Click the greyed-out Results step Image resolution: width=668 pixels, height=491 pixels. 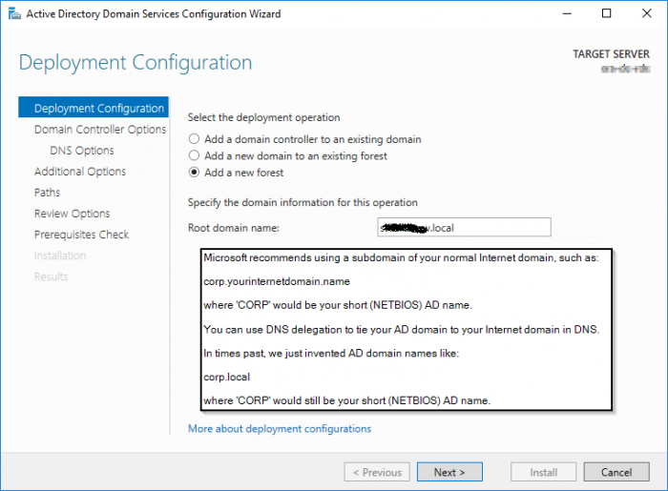pos(52,277)
